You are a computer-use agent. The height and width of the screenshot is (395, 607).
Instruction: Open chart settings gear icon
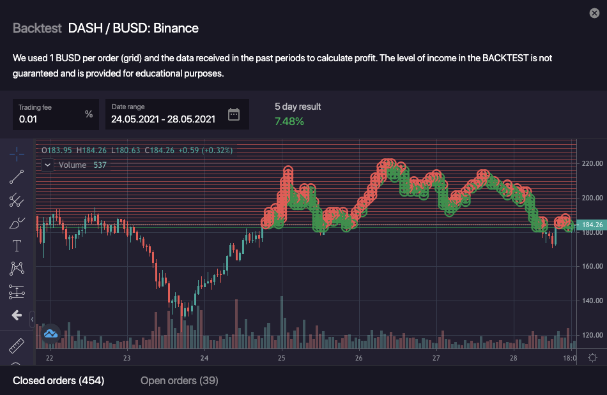tap(592, 358)
